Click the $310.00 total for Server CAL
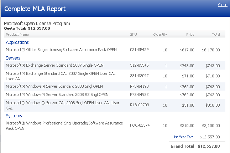The width and height of the screenshot is (230, 153). point(213,105)
